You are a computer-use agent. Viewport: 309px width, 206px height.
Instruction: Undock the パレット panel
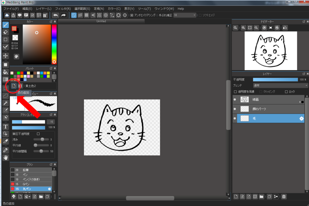click(51, 68)
